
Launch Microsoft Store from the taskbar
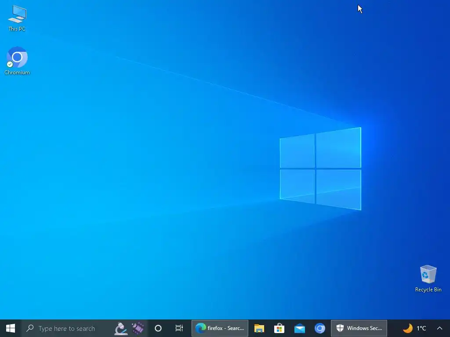(279, 328)
